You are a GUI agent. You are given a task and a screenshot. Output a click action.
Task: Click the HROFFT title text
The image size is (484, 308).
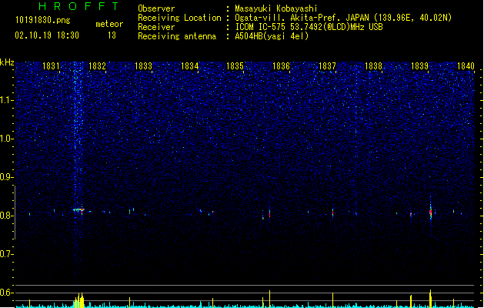click(x=79, y=6)
